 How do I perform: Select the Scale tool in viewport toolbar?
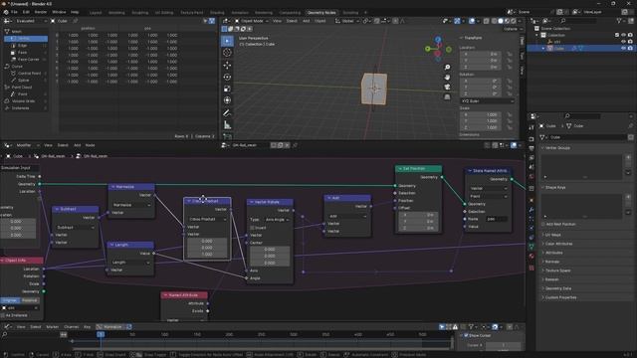[x=227, y=89]
